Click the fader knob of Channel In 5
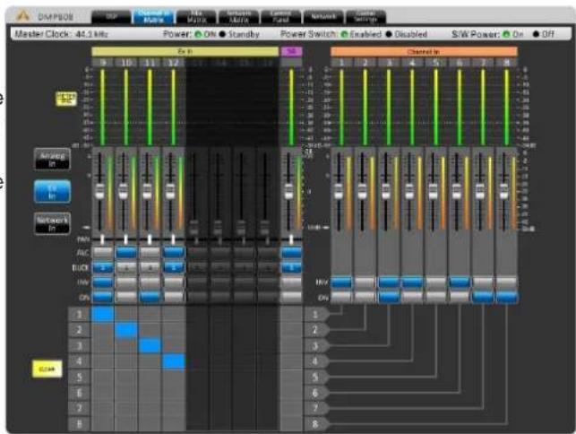The width and height of the screenshot is (576, 434). pos(433,191)
